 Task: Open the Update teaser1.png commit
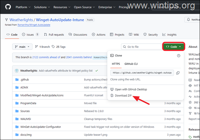96,135
